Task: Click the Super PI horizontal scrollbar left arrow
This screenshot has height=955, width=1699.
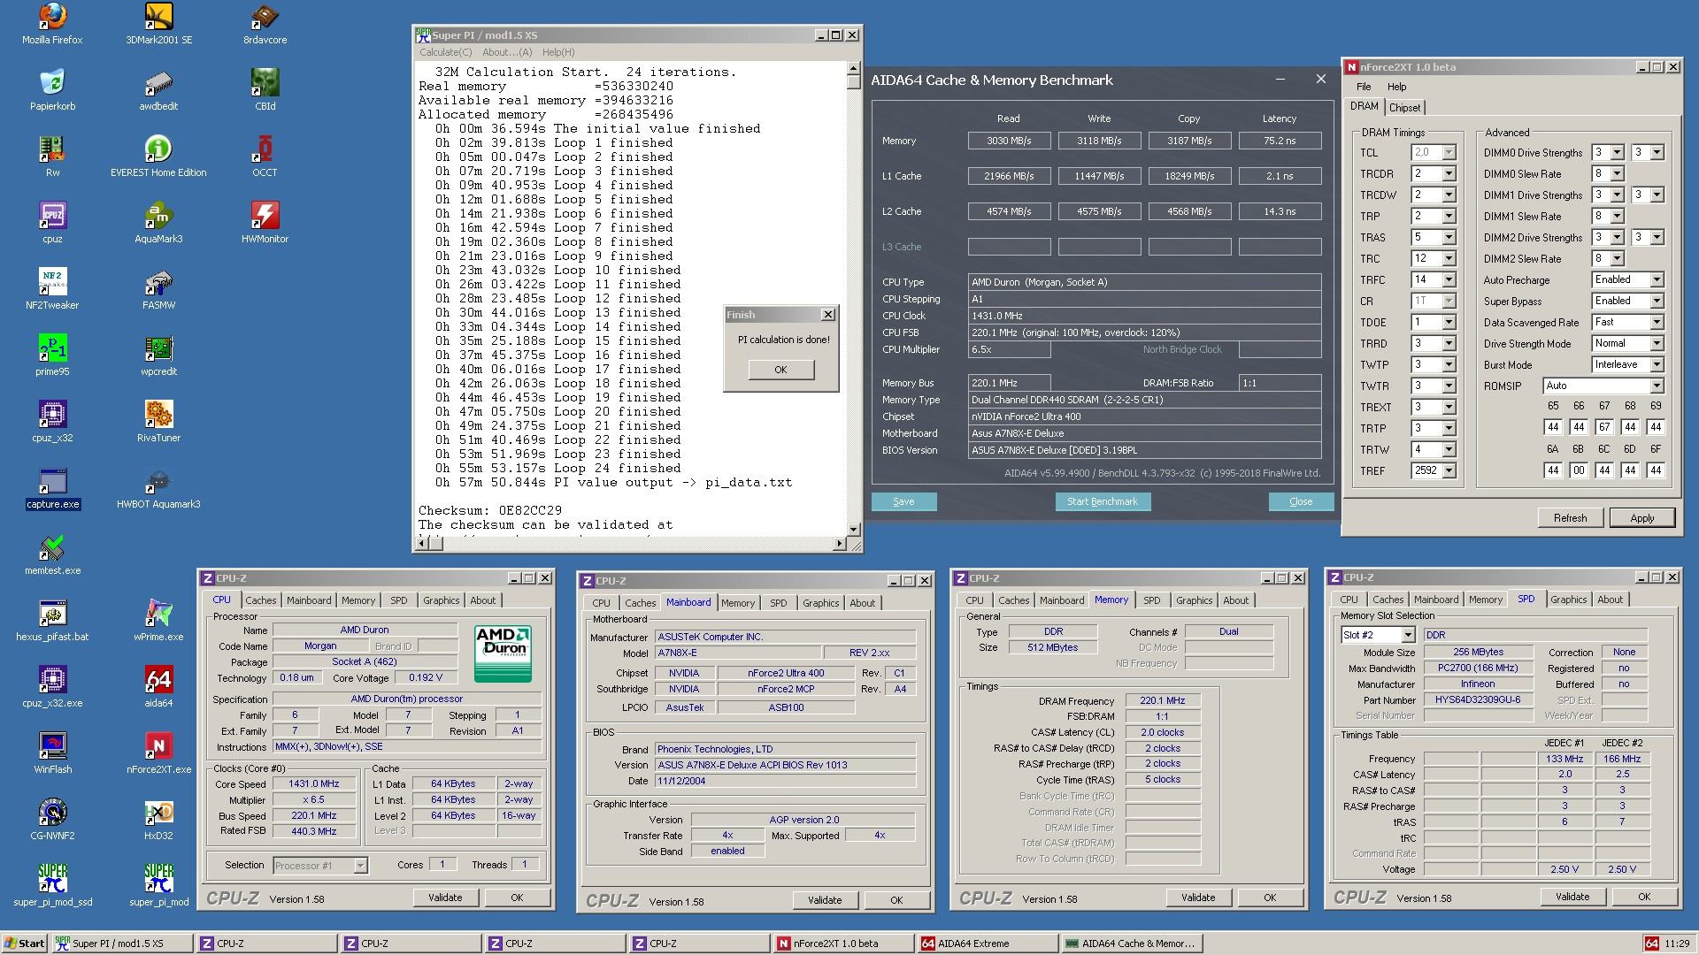Action: tap(423, 543)
